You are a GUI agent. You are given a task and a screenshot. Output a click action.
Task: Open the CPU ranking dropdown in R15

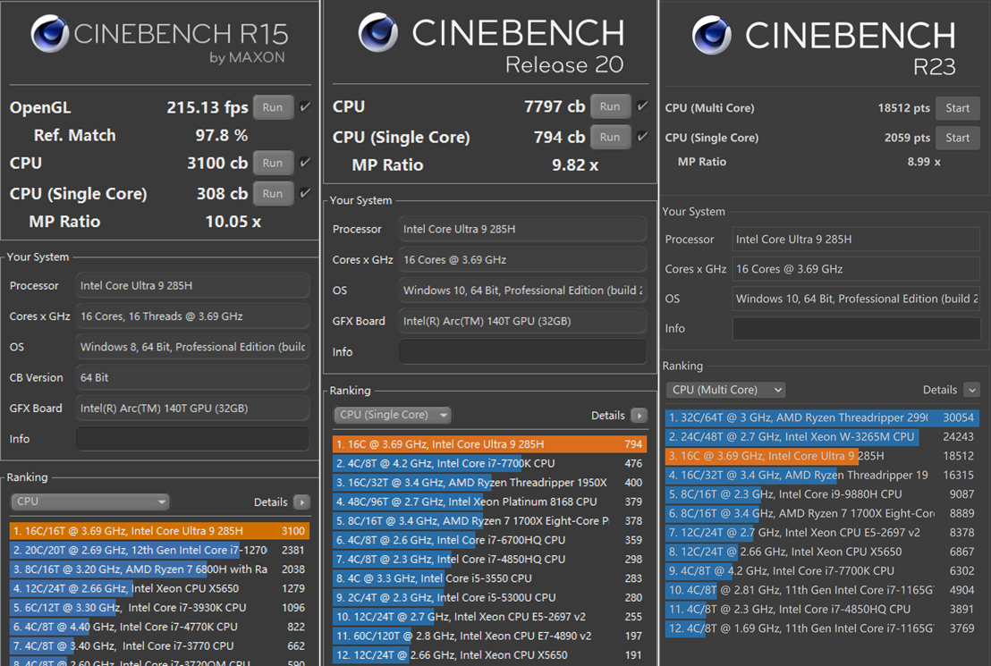[89, 502]
